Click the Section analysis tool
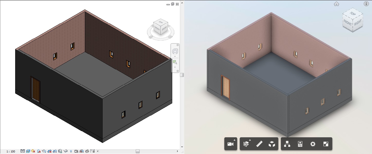Viewport: 372px width, 154px height. [x=246, y=144]
